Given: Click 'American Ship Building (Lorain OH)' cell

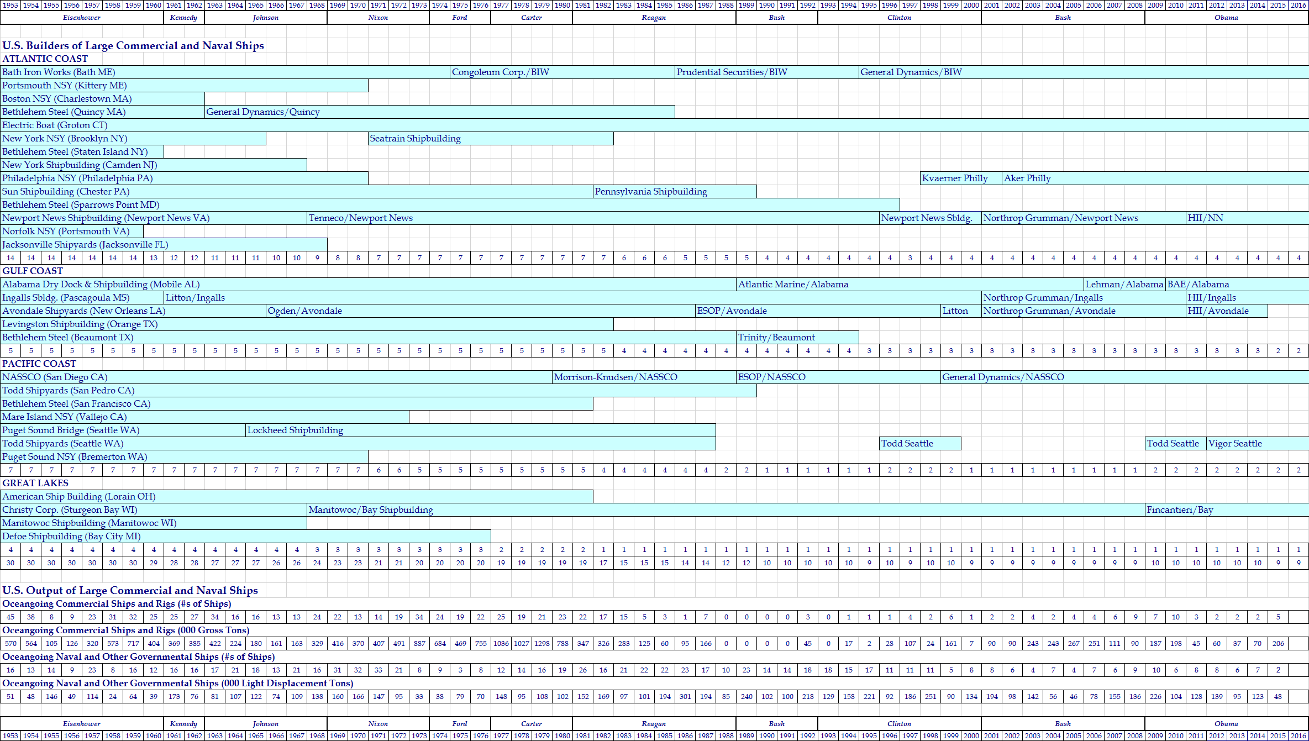Looking at the screenshot, I should (x=297, y=496).
